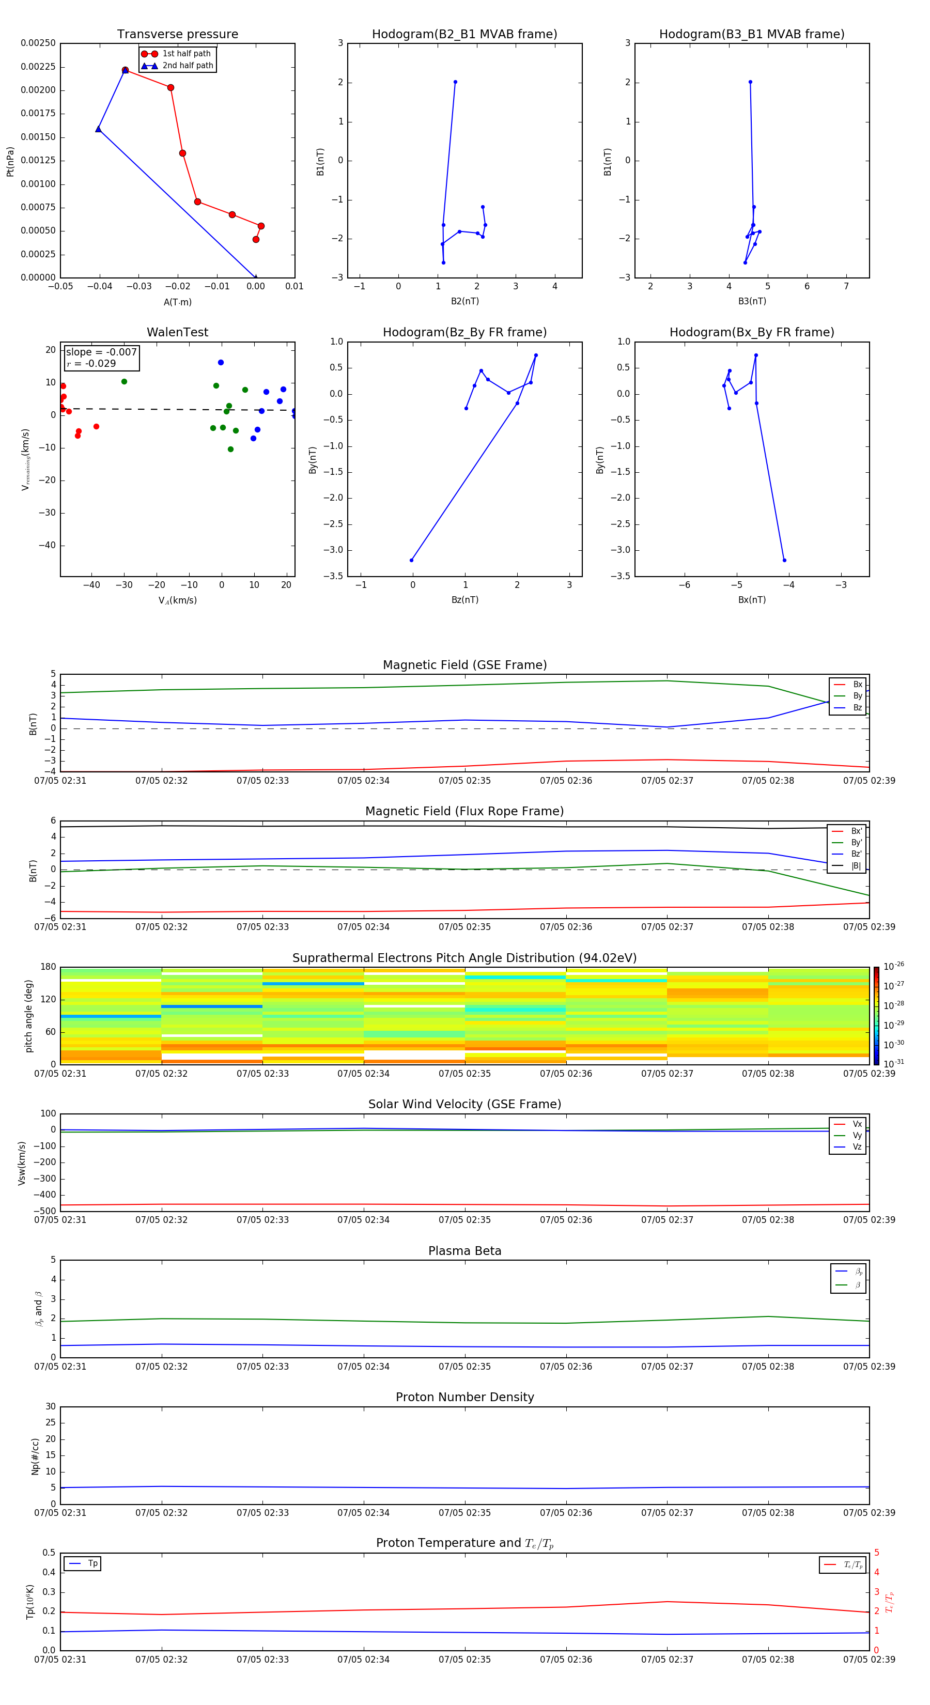Click the 'Tp' legend entry
This screenshot has width=930, height=1705.
coord(83,1563)
